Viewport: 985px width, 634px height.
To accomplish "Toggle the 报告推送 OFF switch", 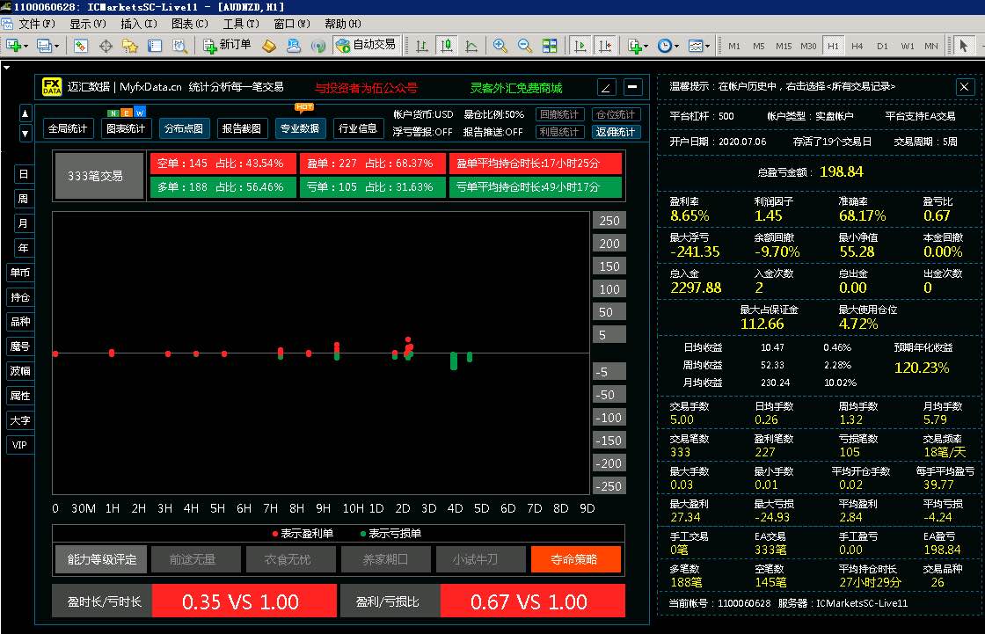I will point(493,132).
